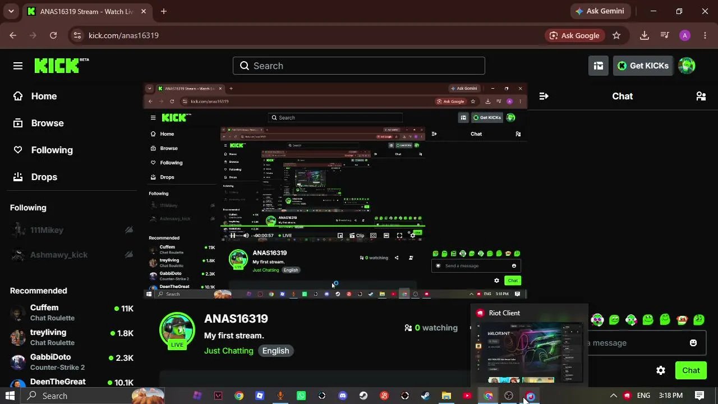718x404 pixels.
Task: Click the Kick search field
Action: pyautogui.click(x=359, y=66)
